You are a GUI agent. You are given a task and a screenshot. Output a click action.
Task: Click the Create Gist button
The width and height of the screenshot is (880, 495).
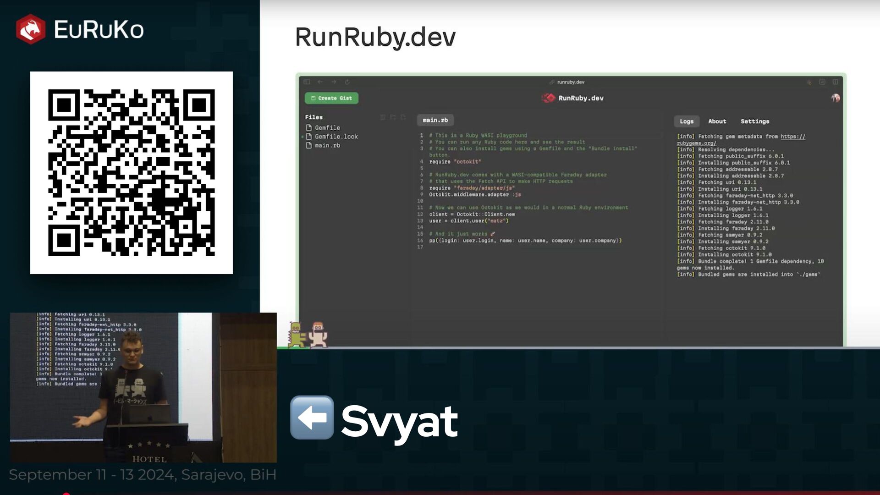(x=331, y=98)
